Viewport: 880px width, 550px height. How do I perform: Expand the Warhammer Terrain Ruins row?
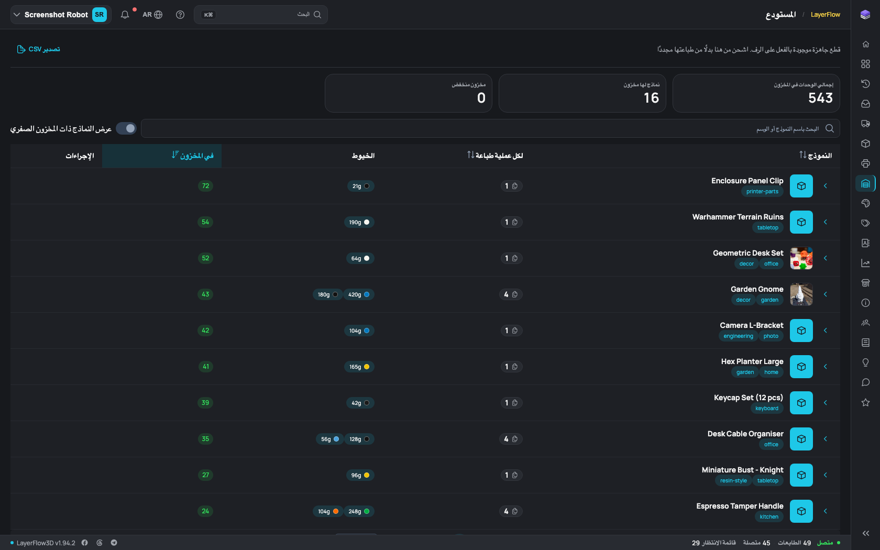click(x=826, y=222)
